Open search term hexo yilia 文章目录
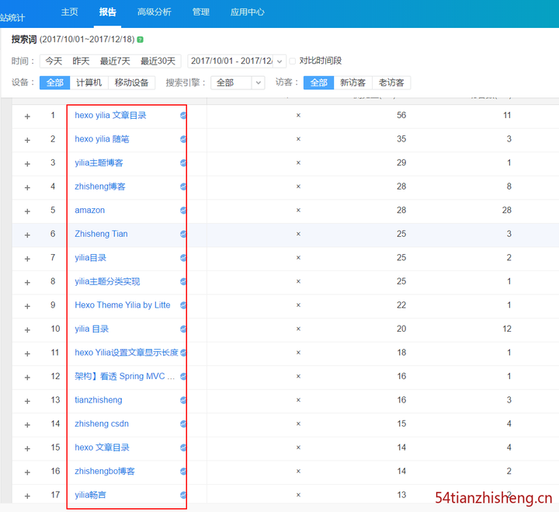Image resolution: width=559 pixels, height=512 pixels. 110,115
